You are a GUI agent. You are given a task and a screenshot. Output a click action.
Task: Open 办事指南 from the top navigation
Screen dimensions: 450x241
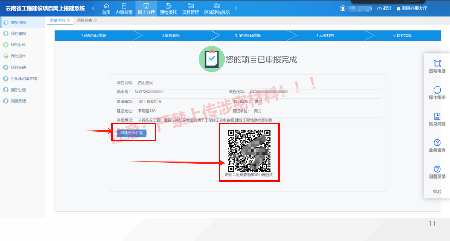124,8
